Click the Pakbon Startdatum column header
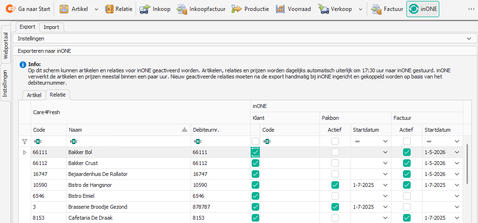Screen dimensions: 478x223 click(x=371, y=130)
